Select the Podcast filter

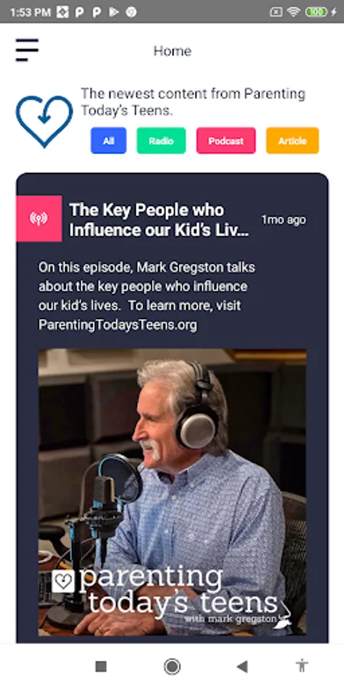point(226,141)
